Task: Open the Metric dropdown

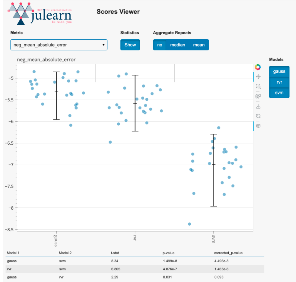Action: (59, 45)
